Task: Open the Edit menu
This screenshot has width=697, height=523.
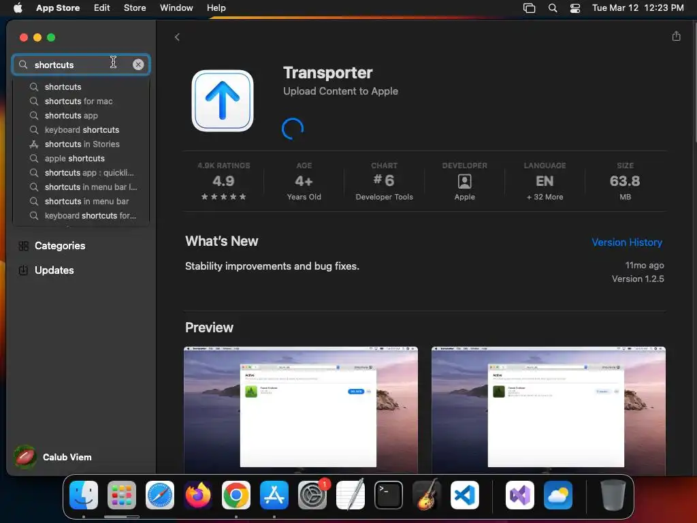Action: click(102, 7)
